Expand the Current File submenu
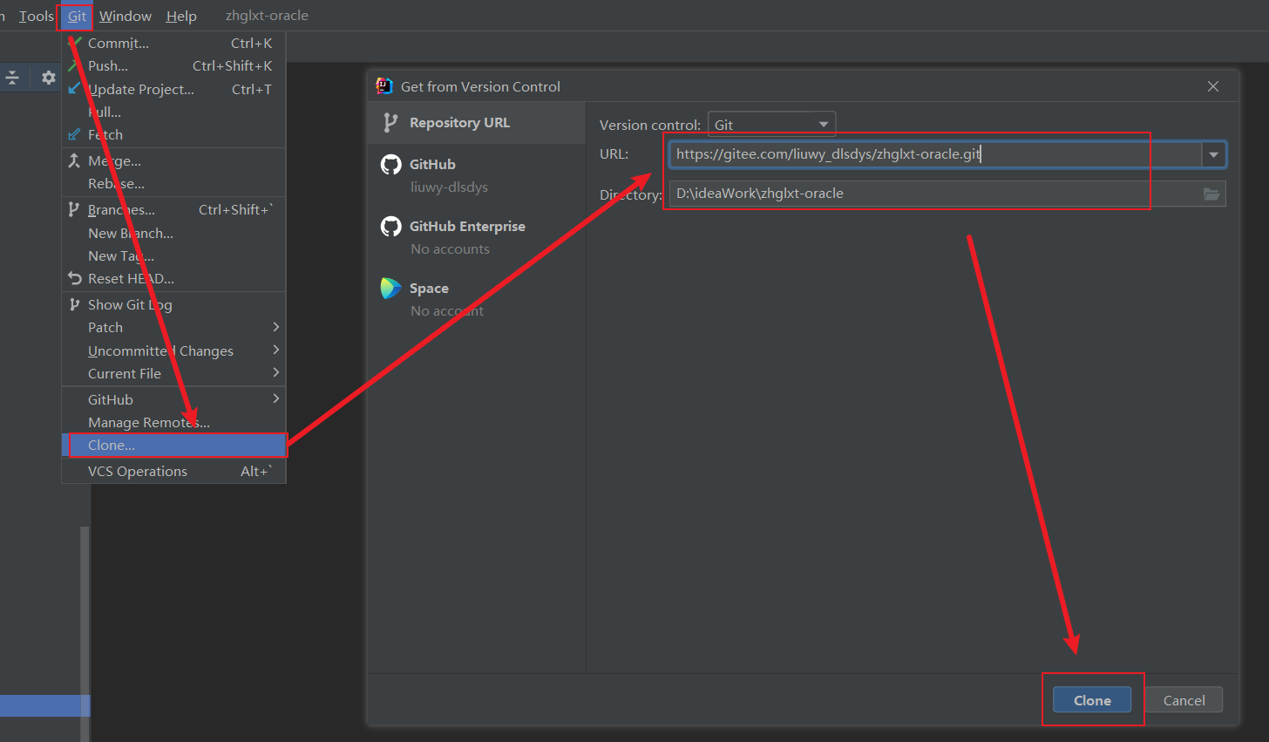Screen dimensions: 1269x742 173,373
